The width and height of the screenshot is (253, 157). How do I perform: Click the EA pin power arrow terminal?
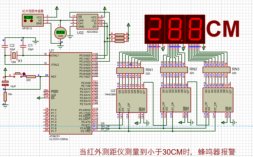point(38,98)
